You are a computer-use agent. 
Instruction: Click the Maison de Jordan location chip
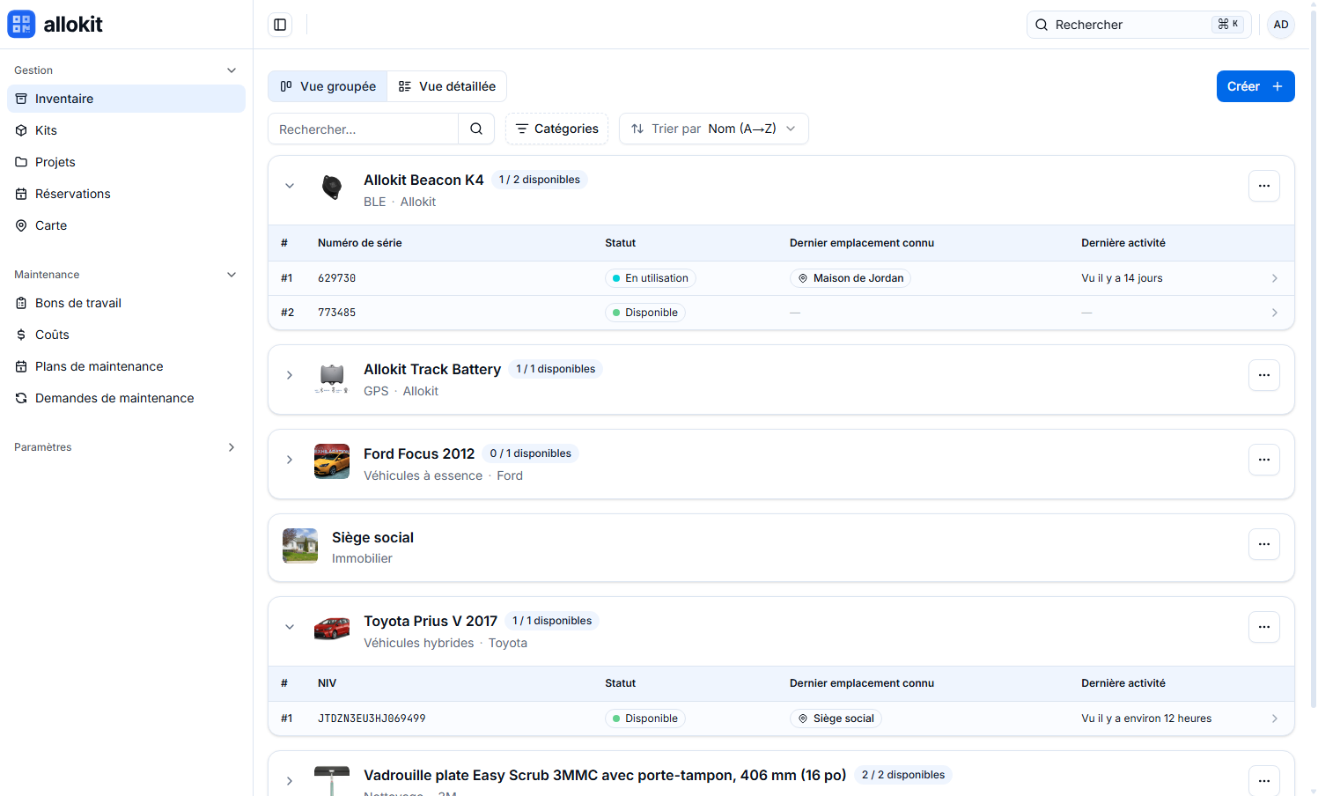pyautogui.click(x=850, y=278)
